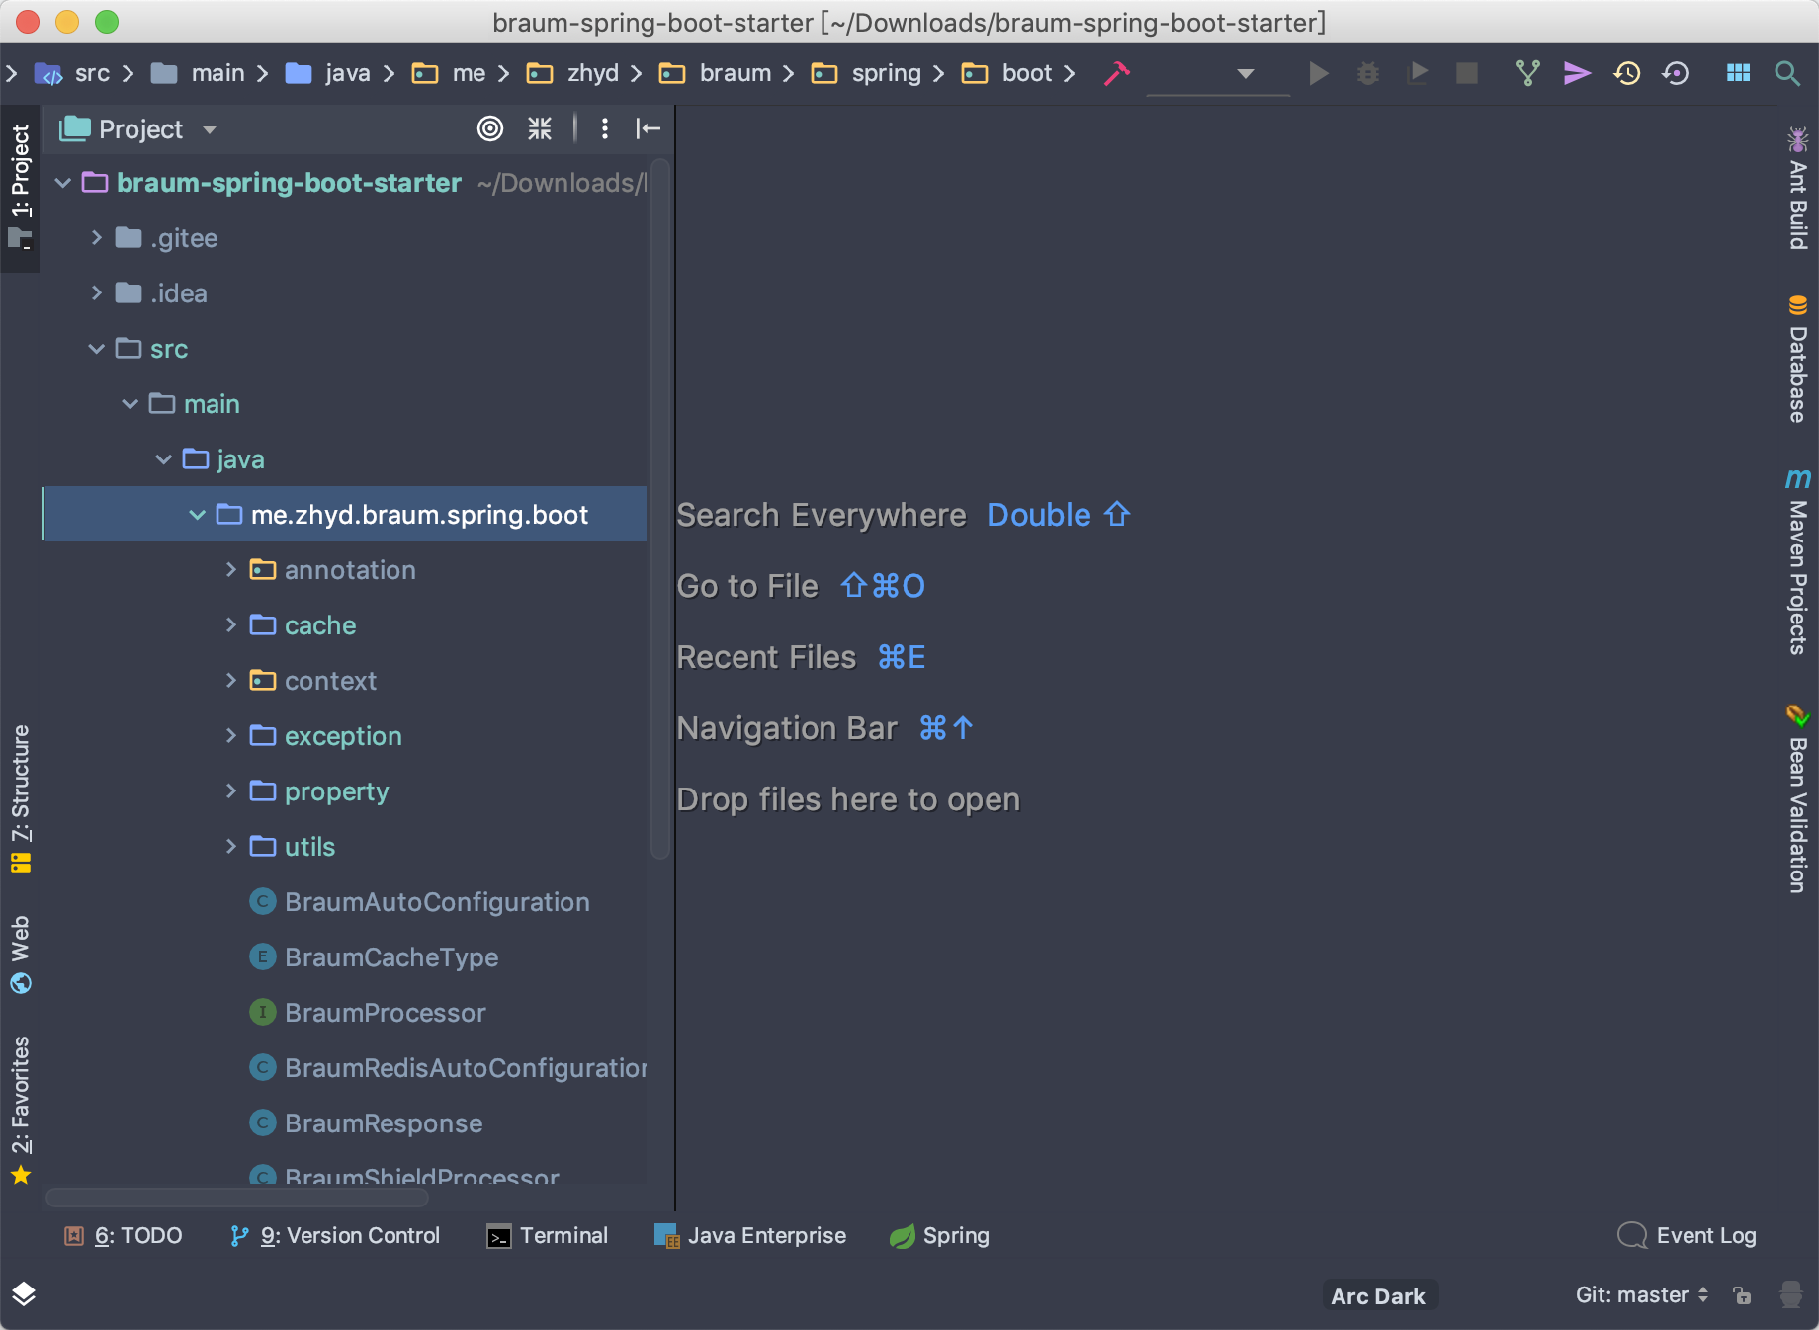
Task: Click the purple push arrow icon
Action: pos(1577,73)
